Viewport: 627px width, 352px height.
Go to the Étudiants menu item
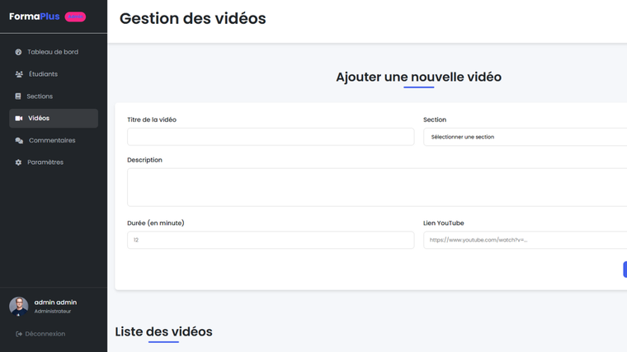43,74
